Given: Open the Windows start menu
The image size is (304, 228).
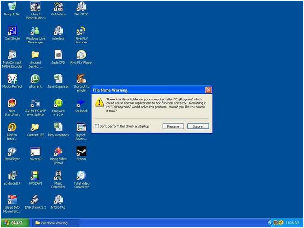Looking at the screenshot, I should tap(15, 223).
